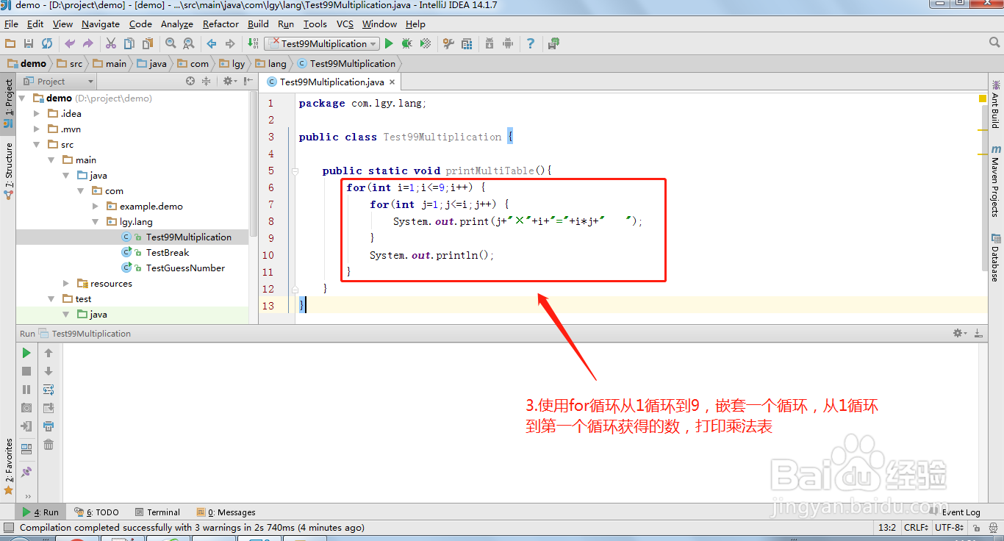Click the Back navigation arrow
Image resolution: width=1004 pixels, height=541 pixels.
212,44
